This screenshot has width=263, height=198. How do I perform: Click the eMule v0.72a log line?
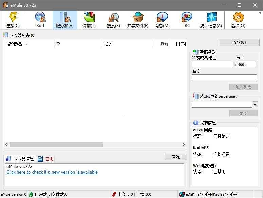[19, 167]
